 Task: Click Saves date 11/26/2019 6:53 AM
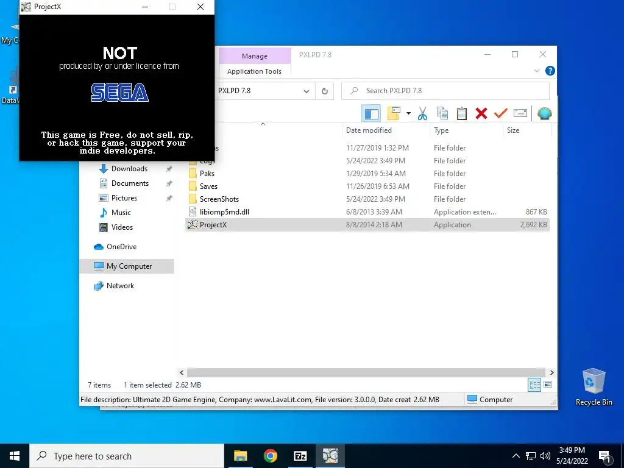pos(378,186)
